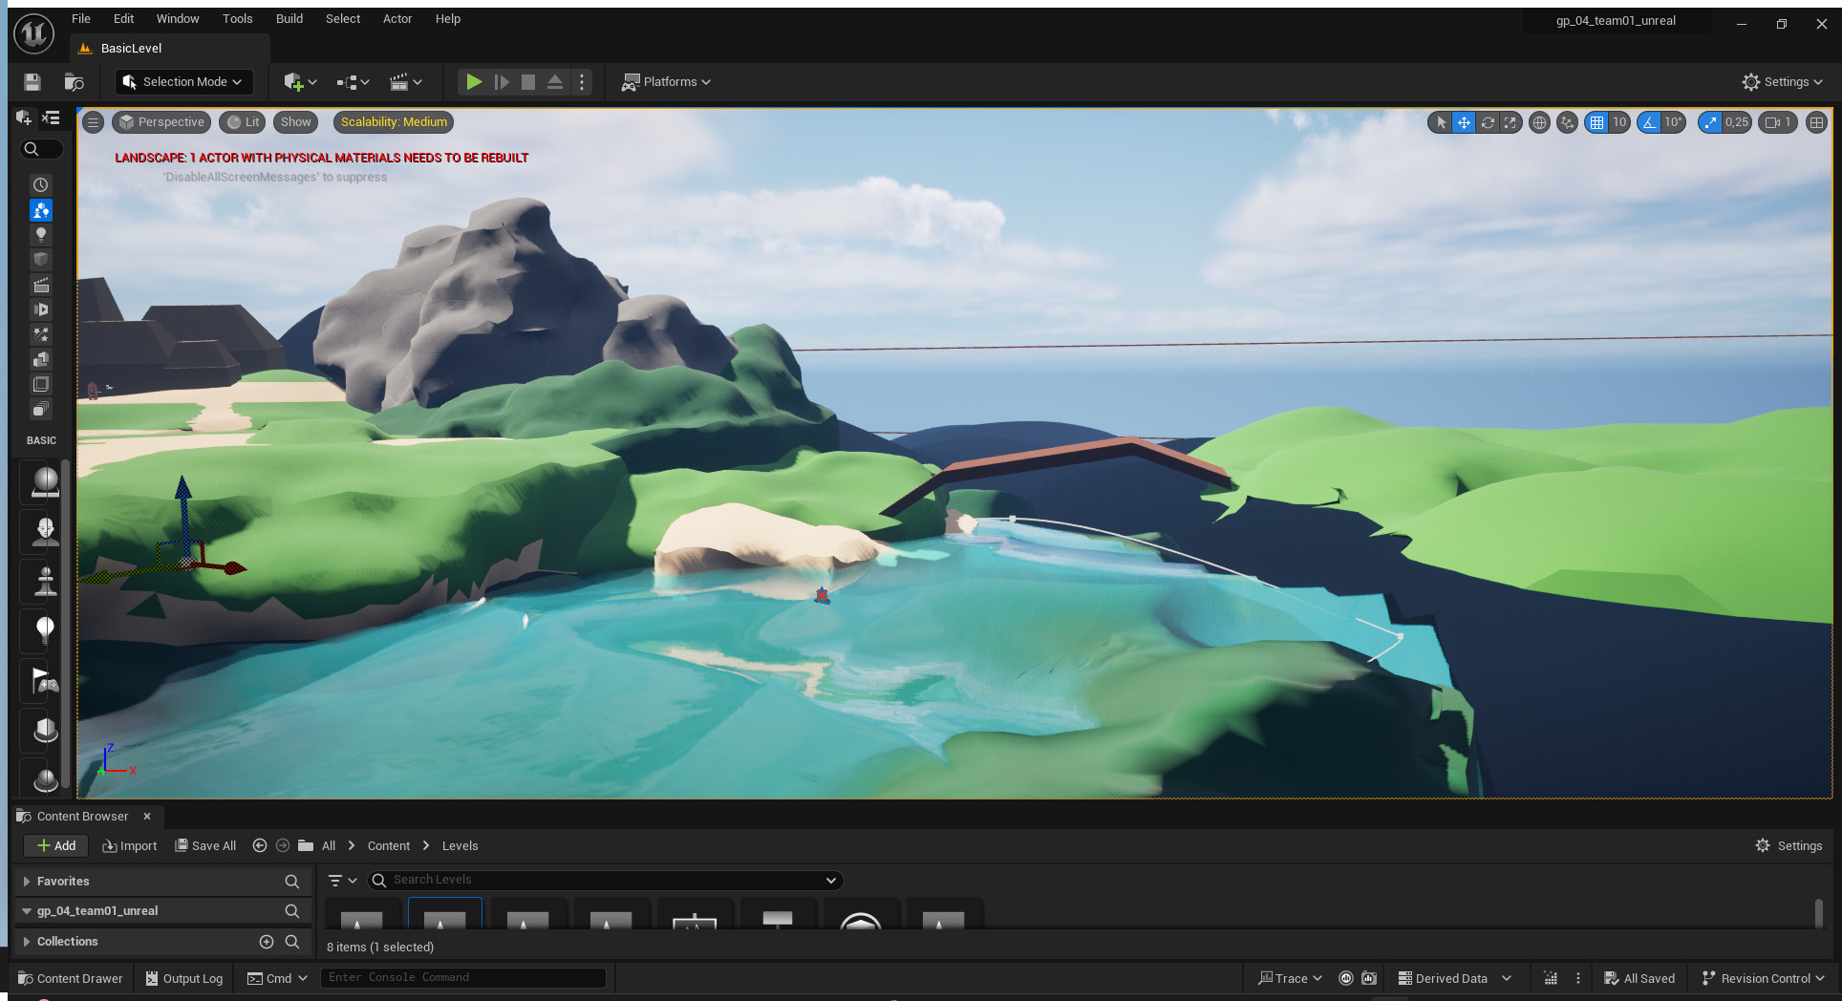The image size is (1842, 1001).
Task: Open the Selection Mode dropdown
Action: click(183, 82)
